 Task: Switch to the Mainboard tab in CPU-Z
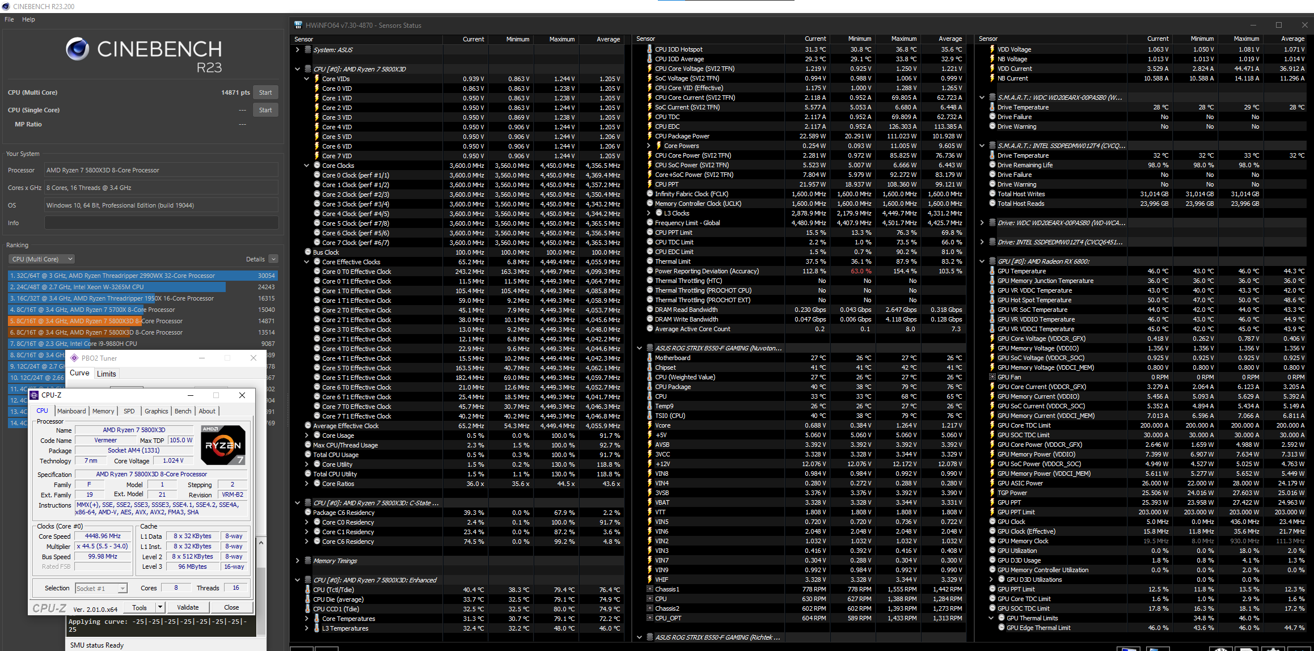pyautogui.click(x=71, y=411)
